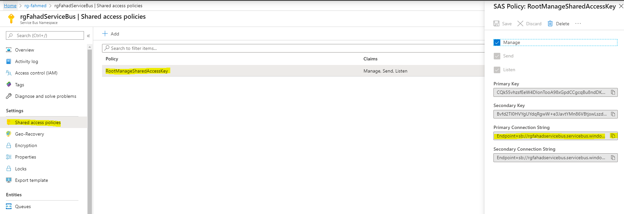Viewport: 624px width, 214px height.
Task: Click the Queues icon
Action: pos(9,206)
